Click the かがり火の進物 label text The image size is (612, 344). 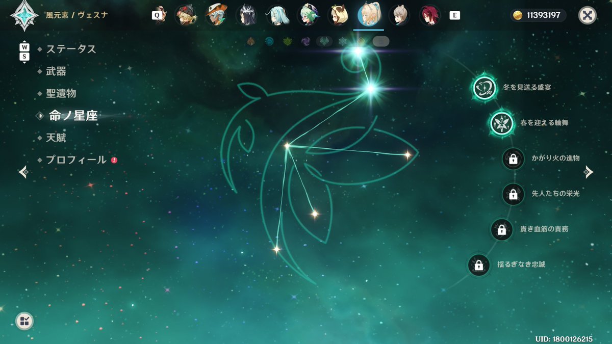[x=555, y=158]
